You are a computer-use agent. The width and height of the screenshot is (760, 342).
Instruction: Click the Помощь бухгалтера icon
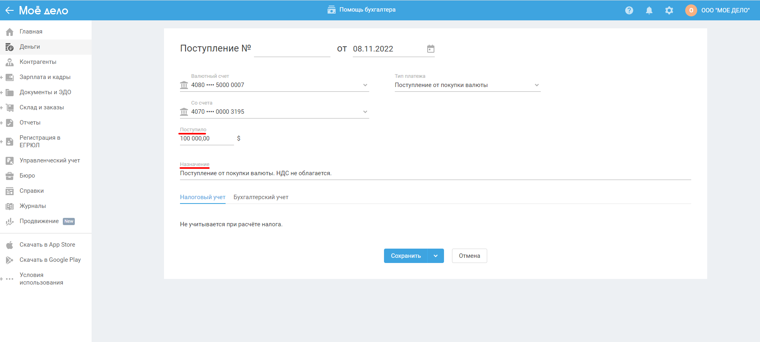tap(331, 10)
